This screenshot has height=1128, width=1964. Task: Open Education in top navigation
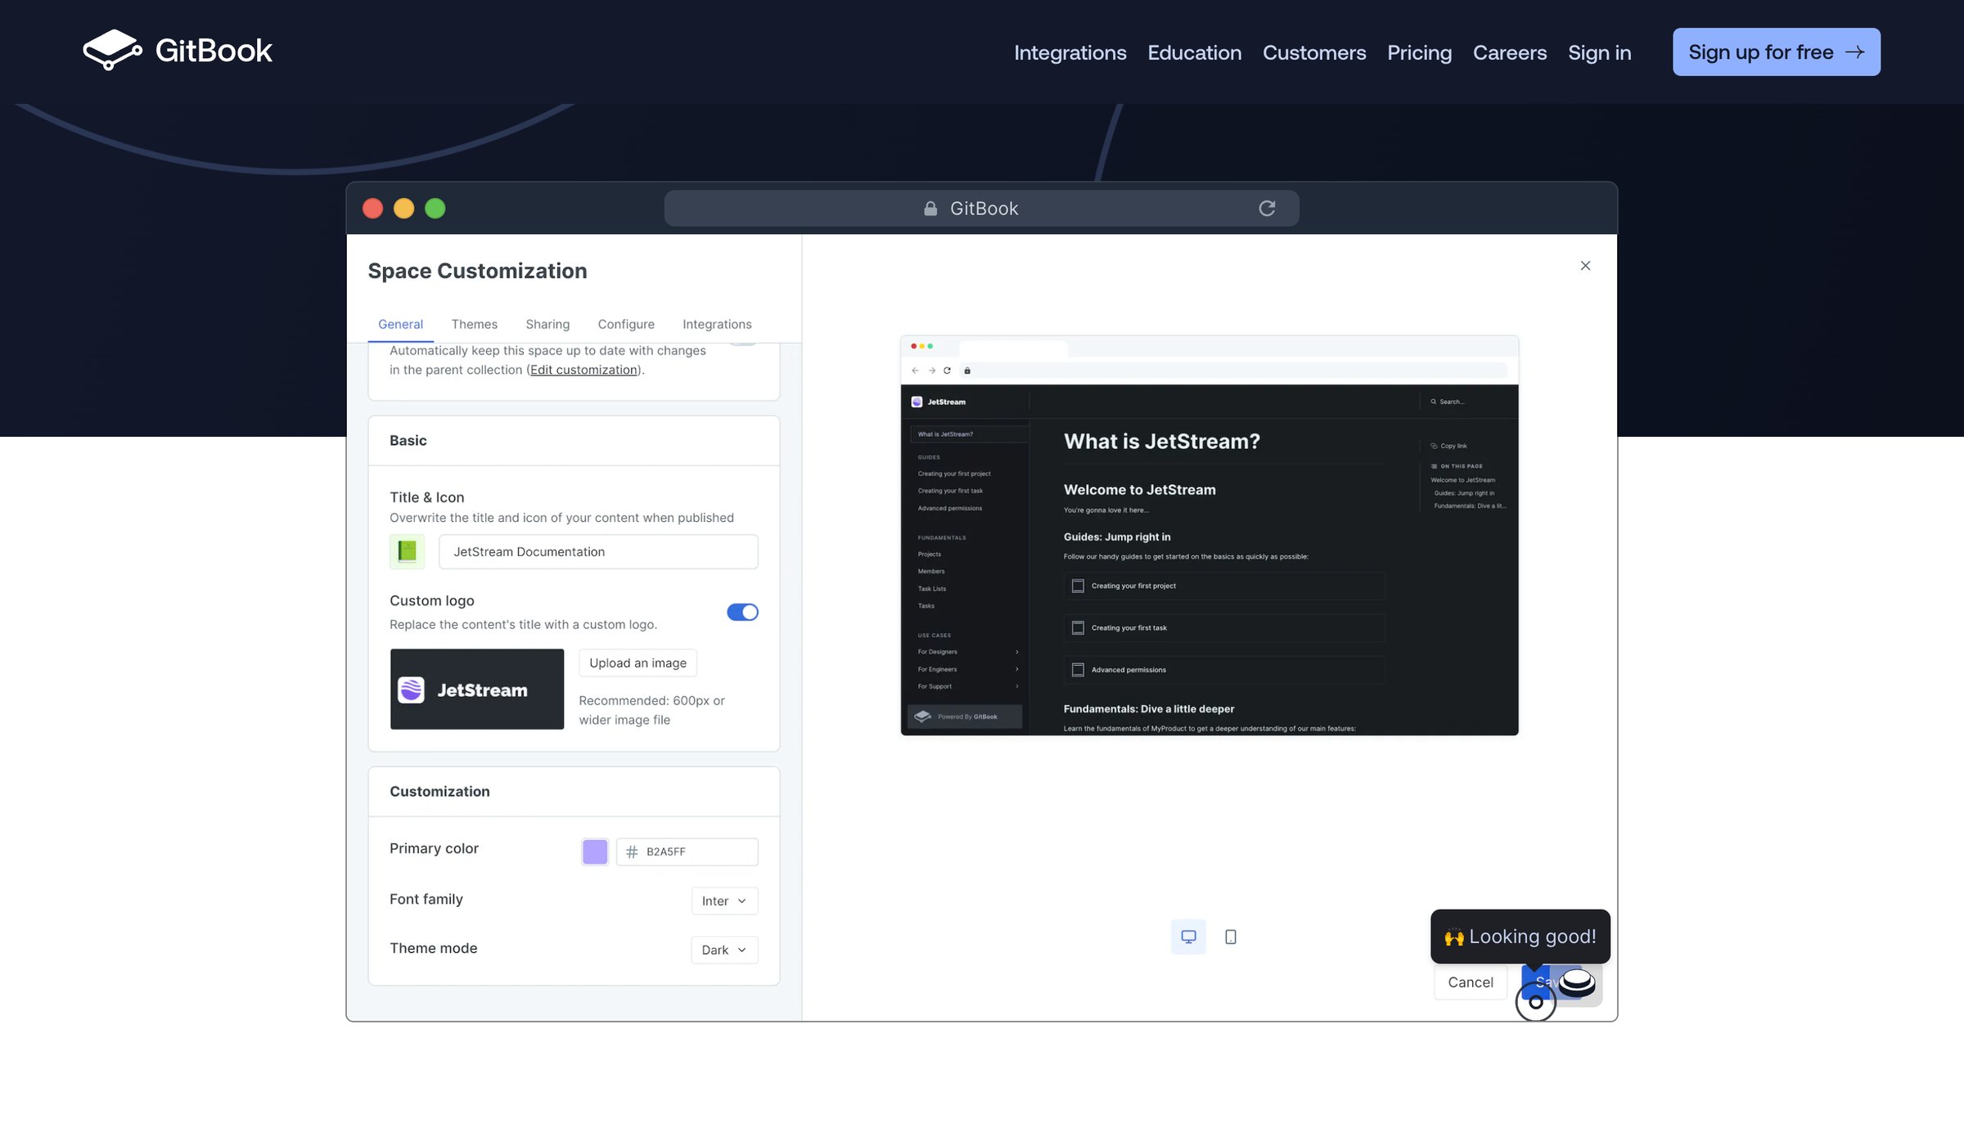pyautogui.click(x=1194, y=52)
